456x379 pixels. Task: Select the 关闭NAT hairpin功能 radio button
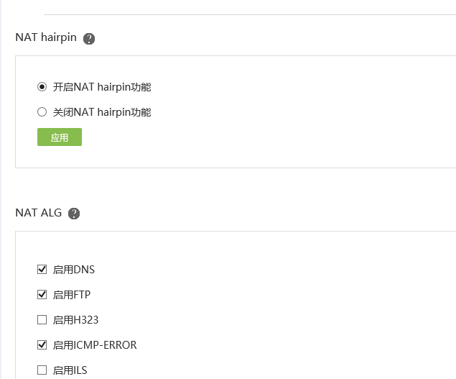coord(42,112)
